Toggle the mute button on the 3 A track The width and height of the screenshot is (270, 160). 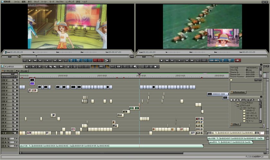pyautogui.click(x=17, y=146)
